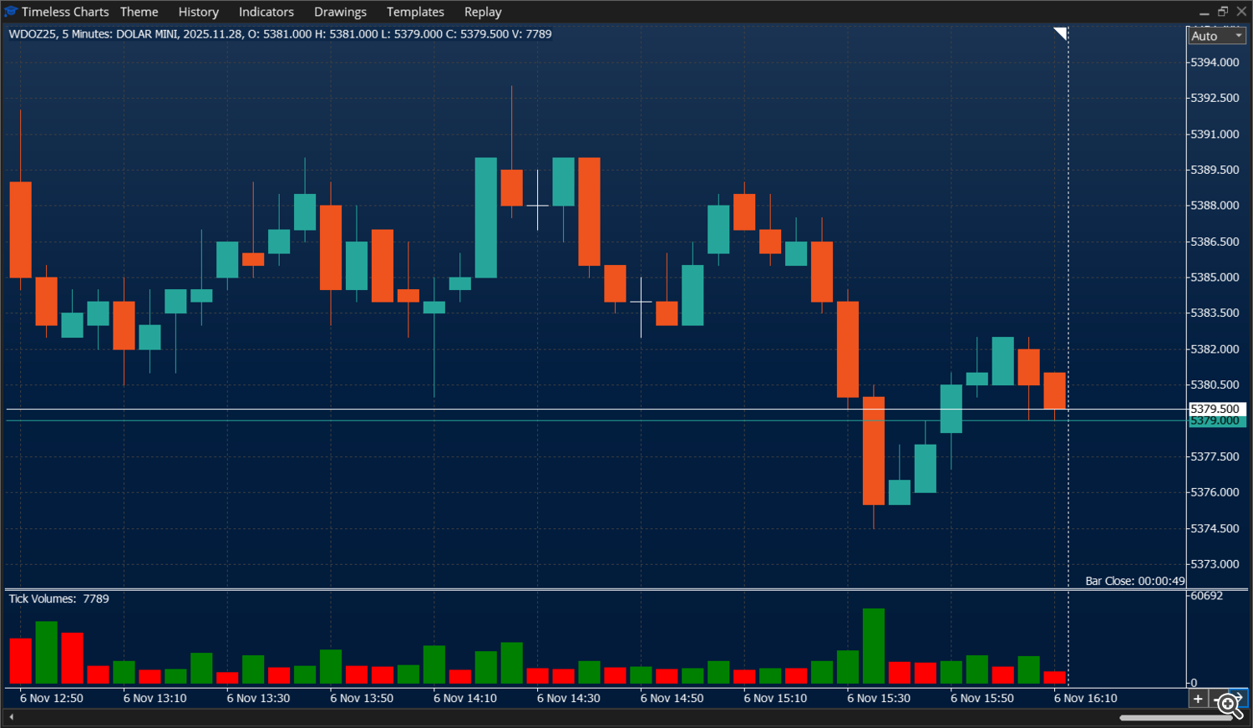Viewport: 1253px width, 728px height.
Task: Open the Auto timeframe dropdown
Action: [x=1211, y=36]
